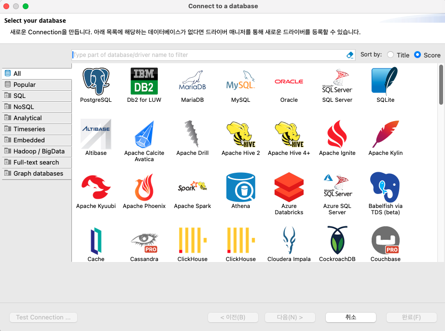
Task: Show All database categories
Action: (x=37, y=73)
